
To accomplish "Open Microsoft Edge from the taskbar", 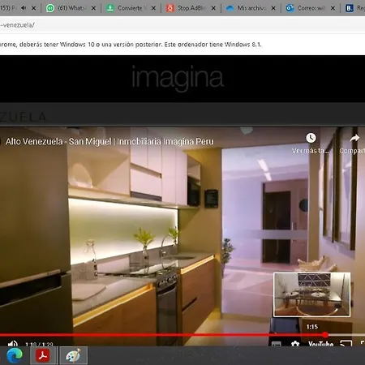I will pos(15,356).
